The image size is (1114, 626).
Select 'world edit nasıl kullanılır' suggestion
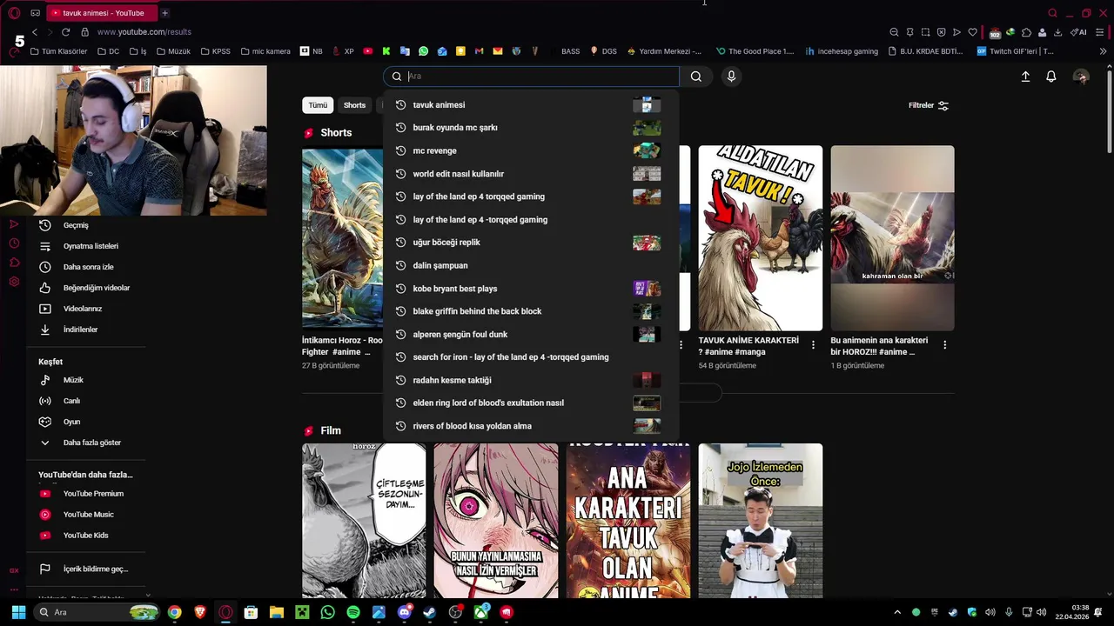click(x=531, y=174)
